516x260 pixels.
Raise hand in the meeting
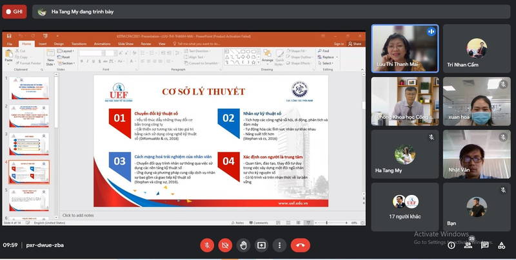pos(243,245)
